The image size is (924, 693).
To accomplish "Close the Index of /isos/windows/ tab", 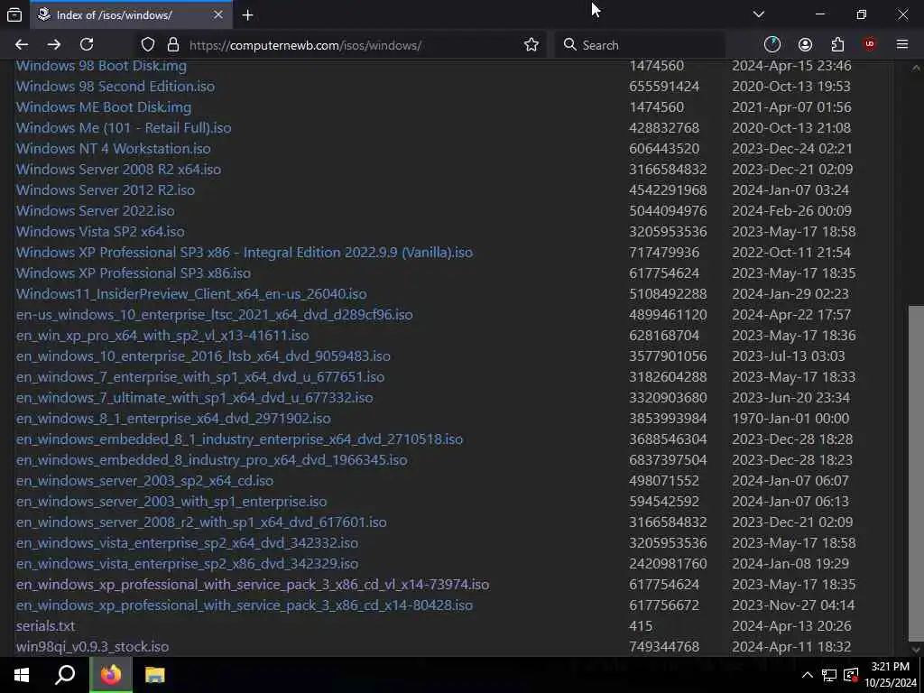I will (218, 14).
